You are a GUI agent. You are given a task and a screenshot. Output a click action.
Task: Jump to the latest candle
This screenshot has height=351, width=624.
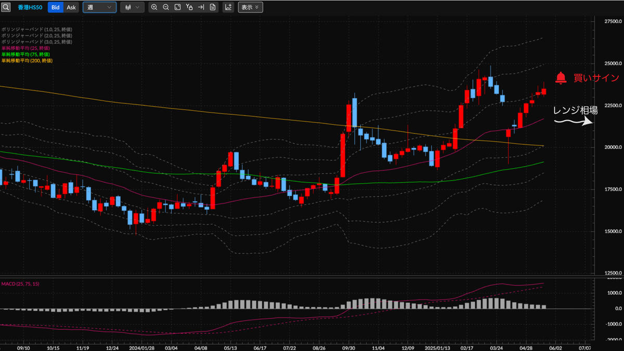[201, 7]
